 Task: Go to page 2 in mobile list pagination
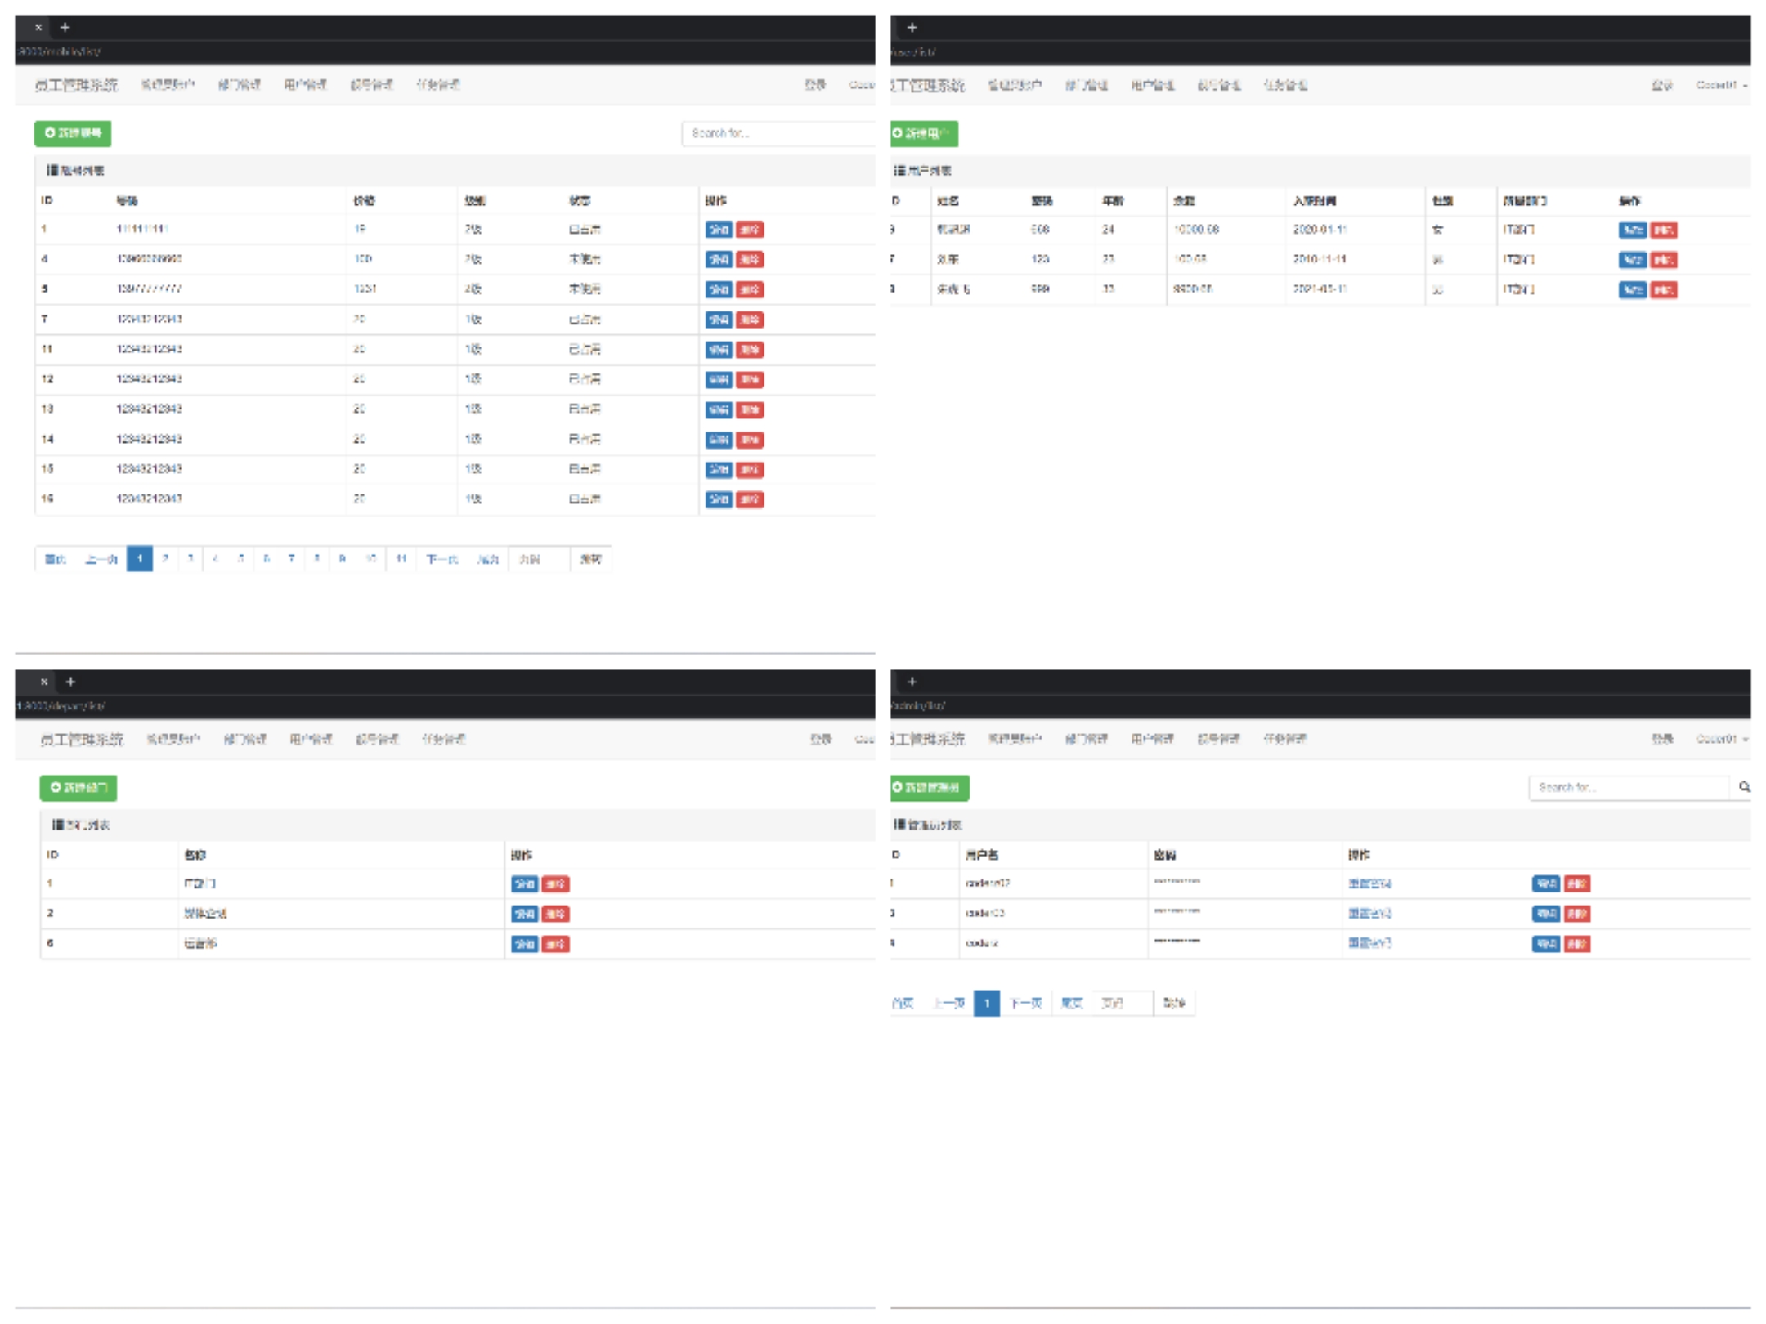click(x=165, y=559)
